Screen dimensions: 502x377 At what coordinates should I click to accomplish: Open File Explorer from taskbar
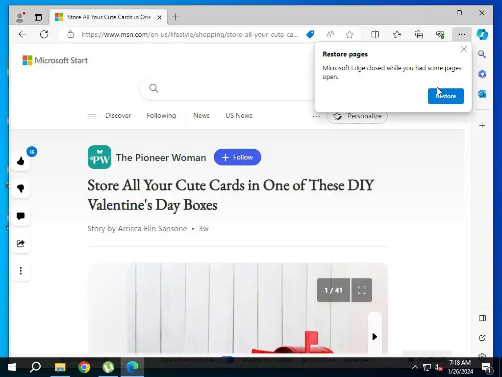tap(60, 367)
